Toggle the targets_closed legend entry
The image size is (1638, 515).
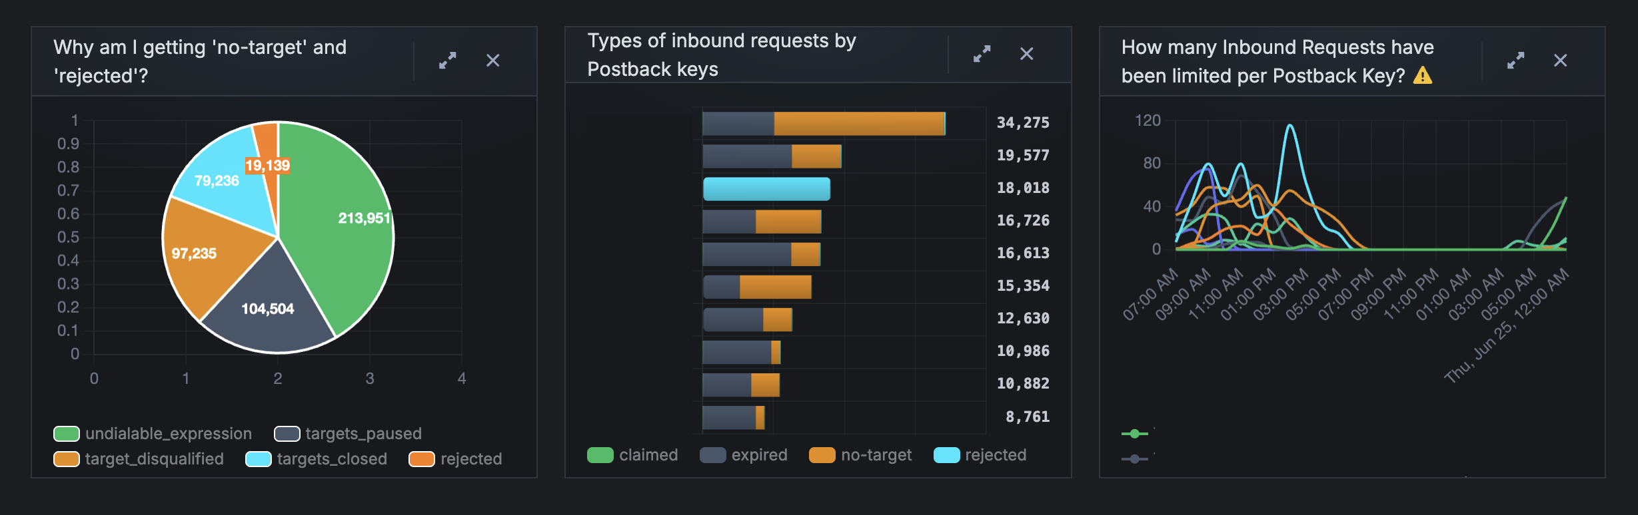[317, 459]
